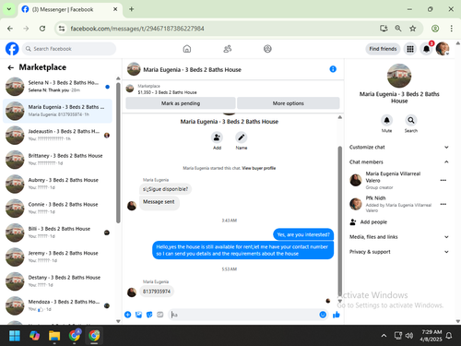Open more actions plus icon in composer
461x346 pixels.
pyautogui.click(x=128, y=315)
